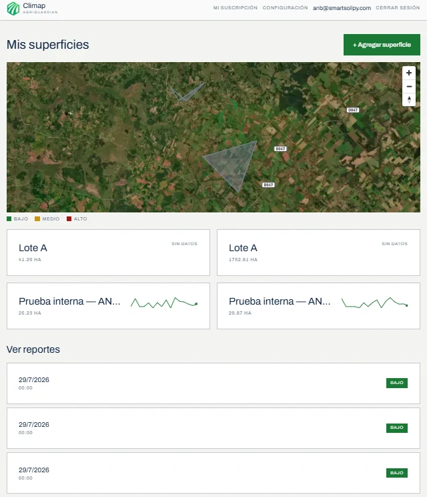Click the third 29/7/2026 report date
427x497 pixels.
coord(34,470)
